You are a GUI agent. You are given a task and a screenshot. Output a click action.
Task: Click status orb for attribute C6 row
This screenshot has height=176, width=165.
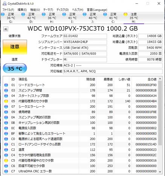point(6,166)
